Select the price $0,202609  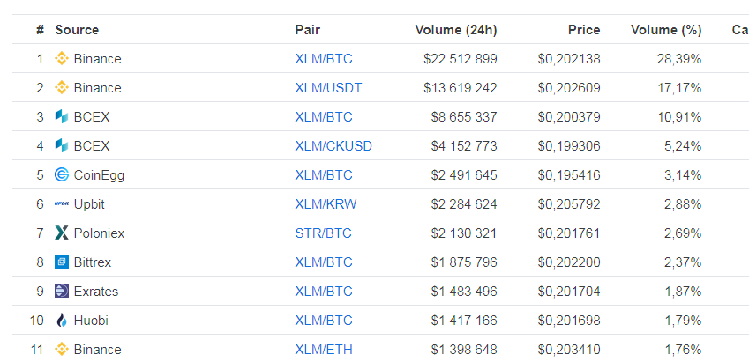pos(569,88)
